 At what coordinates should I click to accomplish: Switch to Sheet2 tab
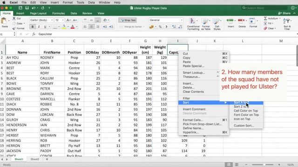pos(35,159)
